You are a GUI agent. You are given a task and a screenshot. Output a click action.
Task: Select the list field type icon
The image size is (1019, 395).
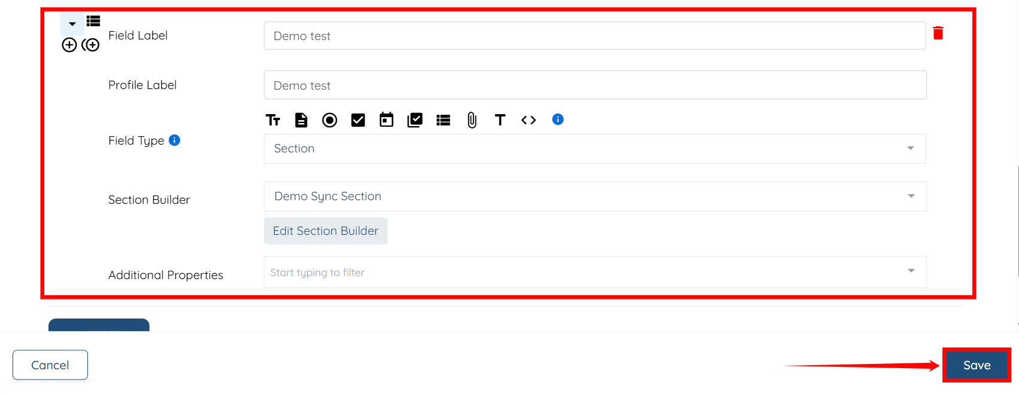tap(443, 120)
